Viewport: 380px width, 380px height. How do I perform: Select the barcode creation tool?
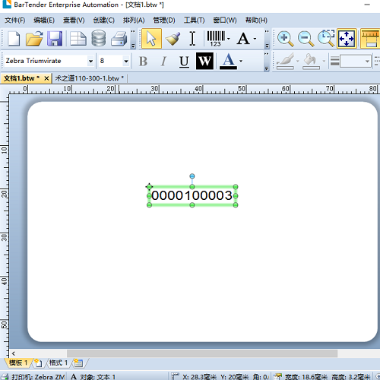[216, 39]
